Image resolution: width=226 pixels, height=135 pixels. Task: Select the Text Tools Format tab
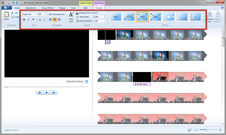[x=99, y=8]
